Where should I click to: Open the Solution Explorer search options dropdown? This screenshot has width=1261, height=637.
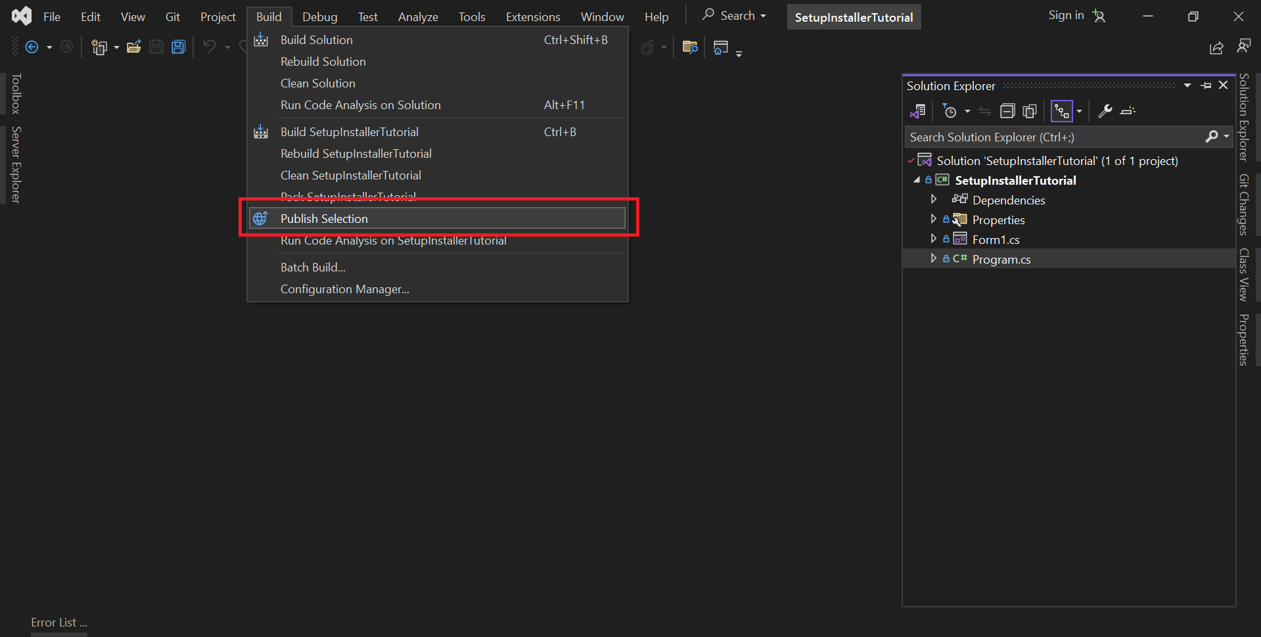point(1226,137)
